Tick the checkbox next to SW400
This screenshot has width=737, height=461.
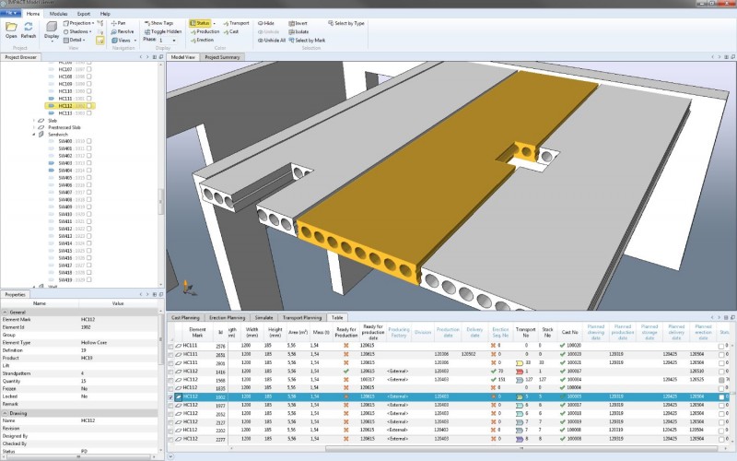[88, 141]
